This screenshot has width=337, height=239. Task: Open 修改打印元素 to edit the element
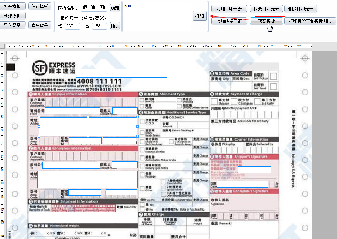[266, 9]
